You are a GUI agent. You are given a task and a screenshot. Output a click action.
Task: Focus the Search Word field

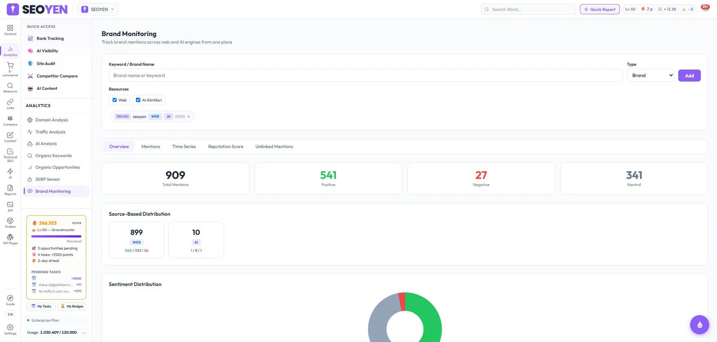coord(528,9)
